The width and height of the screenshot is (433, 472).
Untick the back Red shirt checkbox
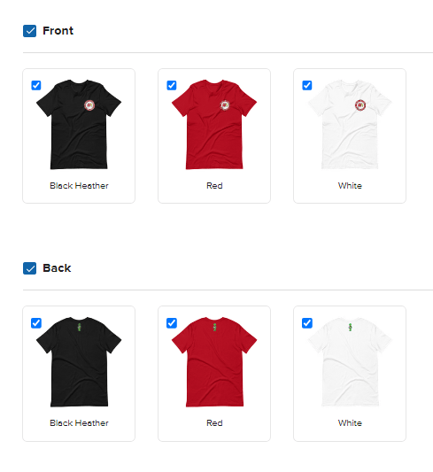(172, 323)
